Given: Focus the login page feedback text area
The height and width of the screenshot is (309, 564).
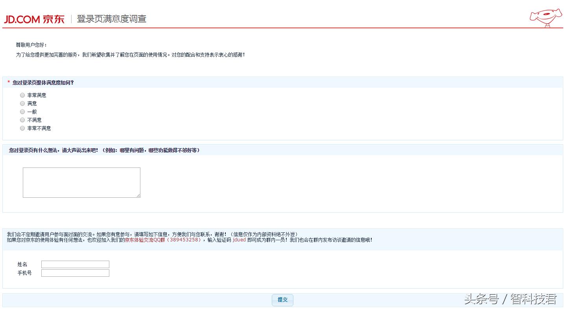Looking at the screenshot, I should 81,182.
